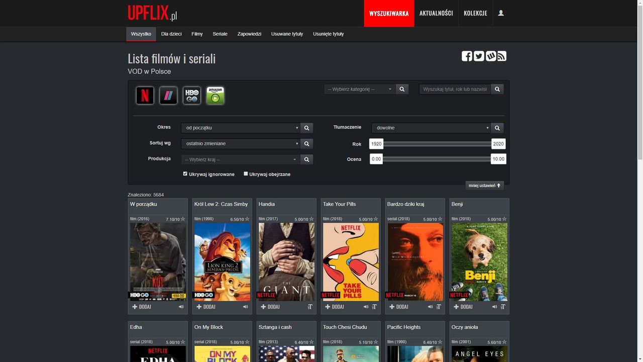The image size is (643, 362).
Task: Open Kolekcje in top menu
Action: tap(475, 13)
